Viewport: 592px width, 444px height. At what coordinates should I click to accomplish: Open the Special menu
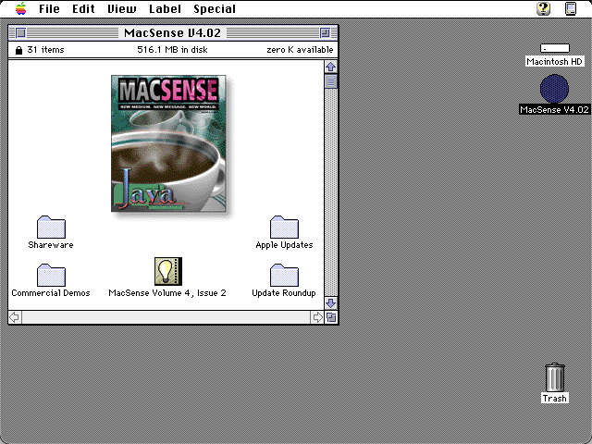pos(215,8)
